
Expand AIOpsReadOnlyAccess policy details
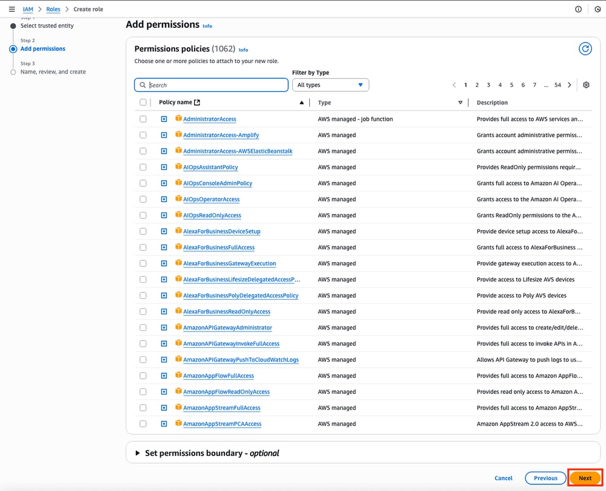[164, 215]
